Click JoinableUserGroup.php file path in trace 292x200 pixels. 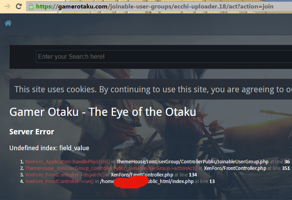coord(193,162)
